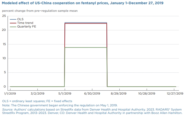This screenshot has height=117, width=186.
Task: Click the percent change y-axis subtitle
Action: [40, 11]
